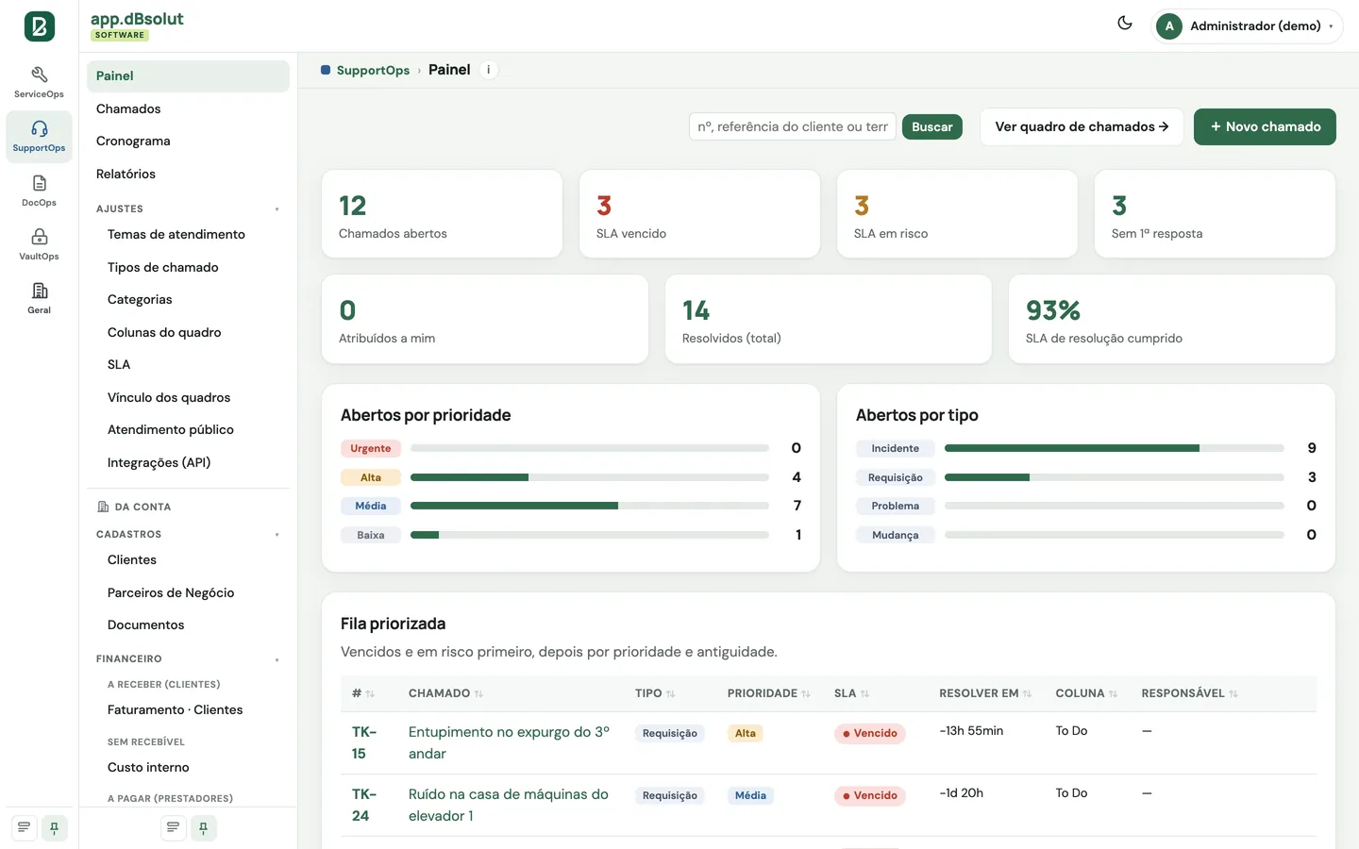Toggle dark mode with the moon icon
Image resolution: width=1359 pixels, height=849 pixels.
[x=1125, y=24]
